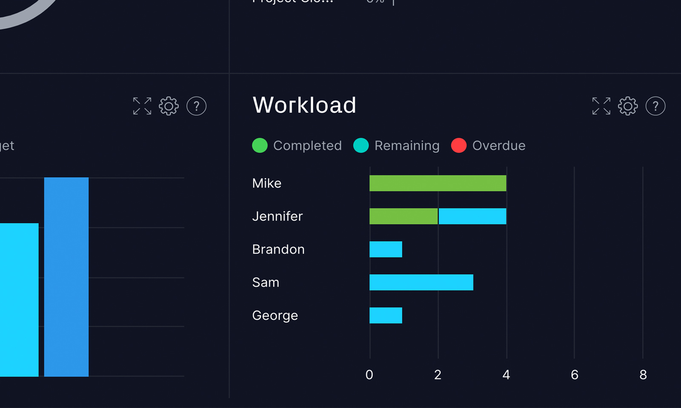
Task: Click Sam's blue remaining bar
Action: (421, 282)
